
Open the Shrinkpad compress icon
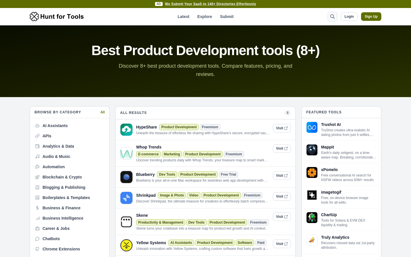pos(126,198)
